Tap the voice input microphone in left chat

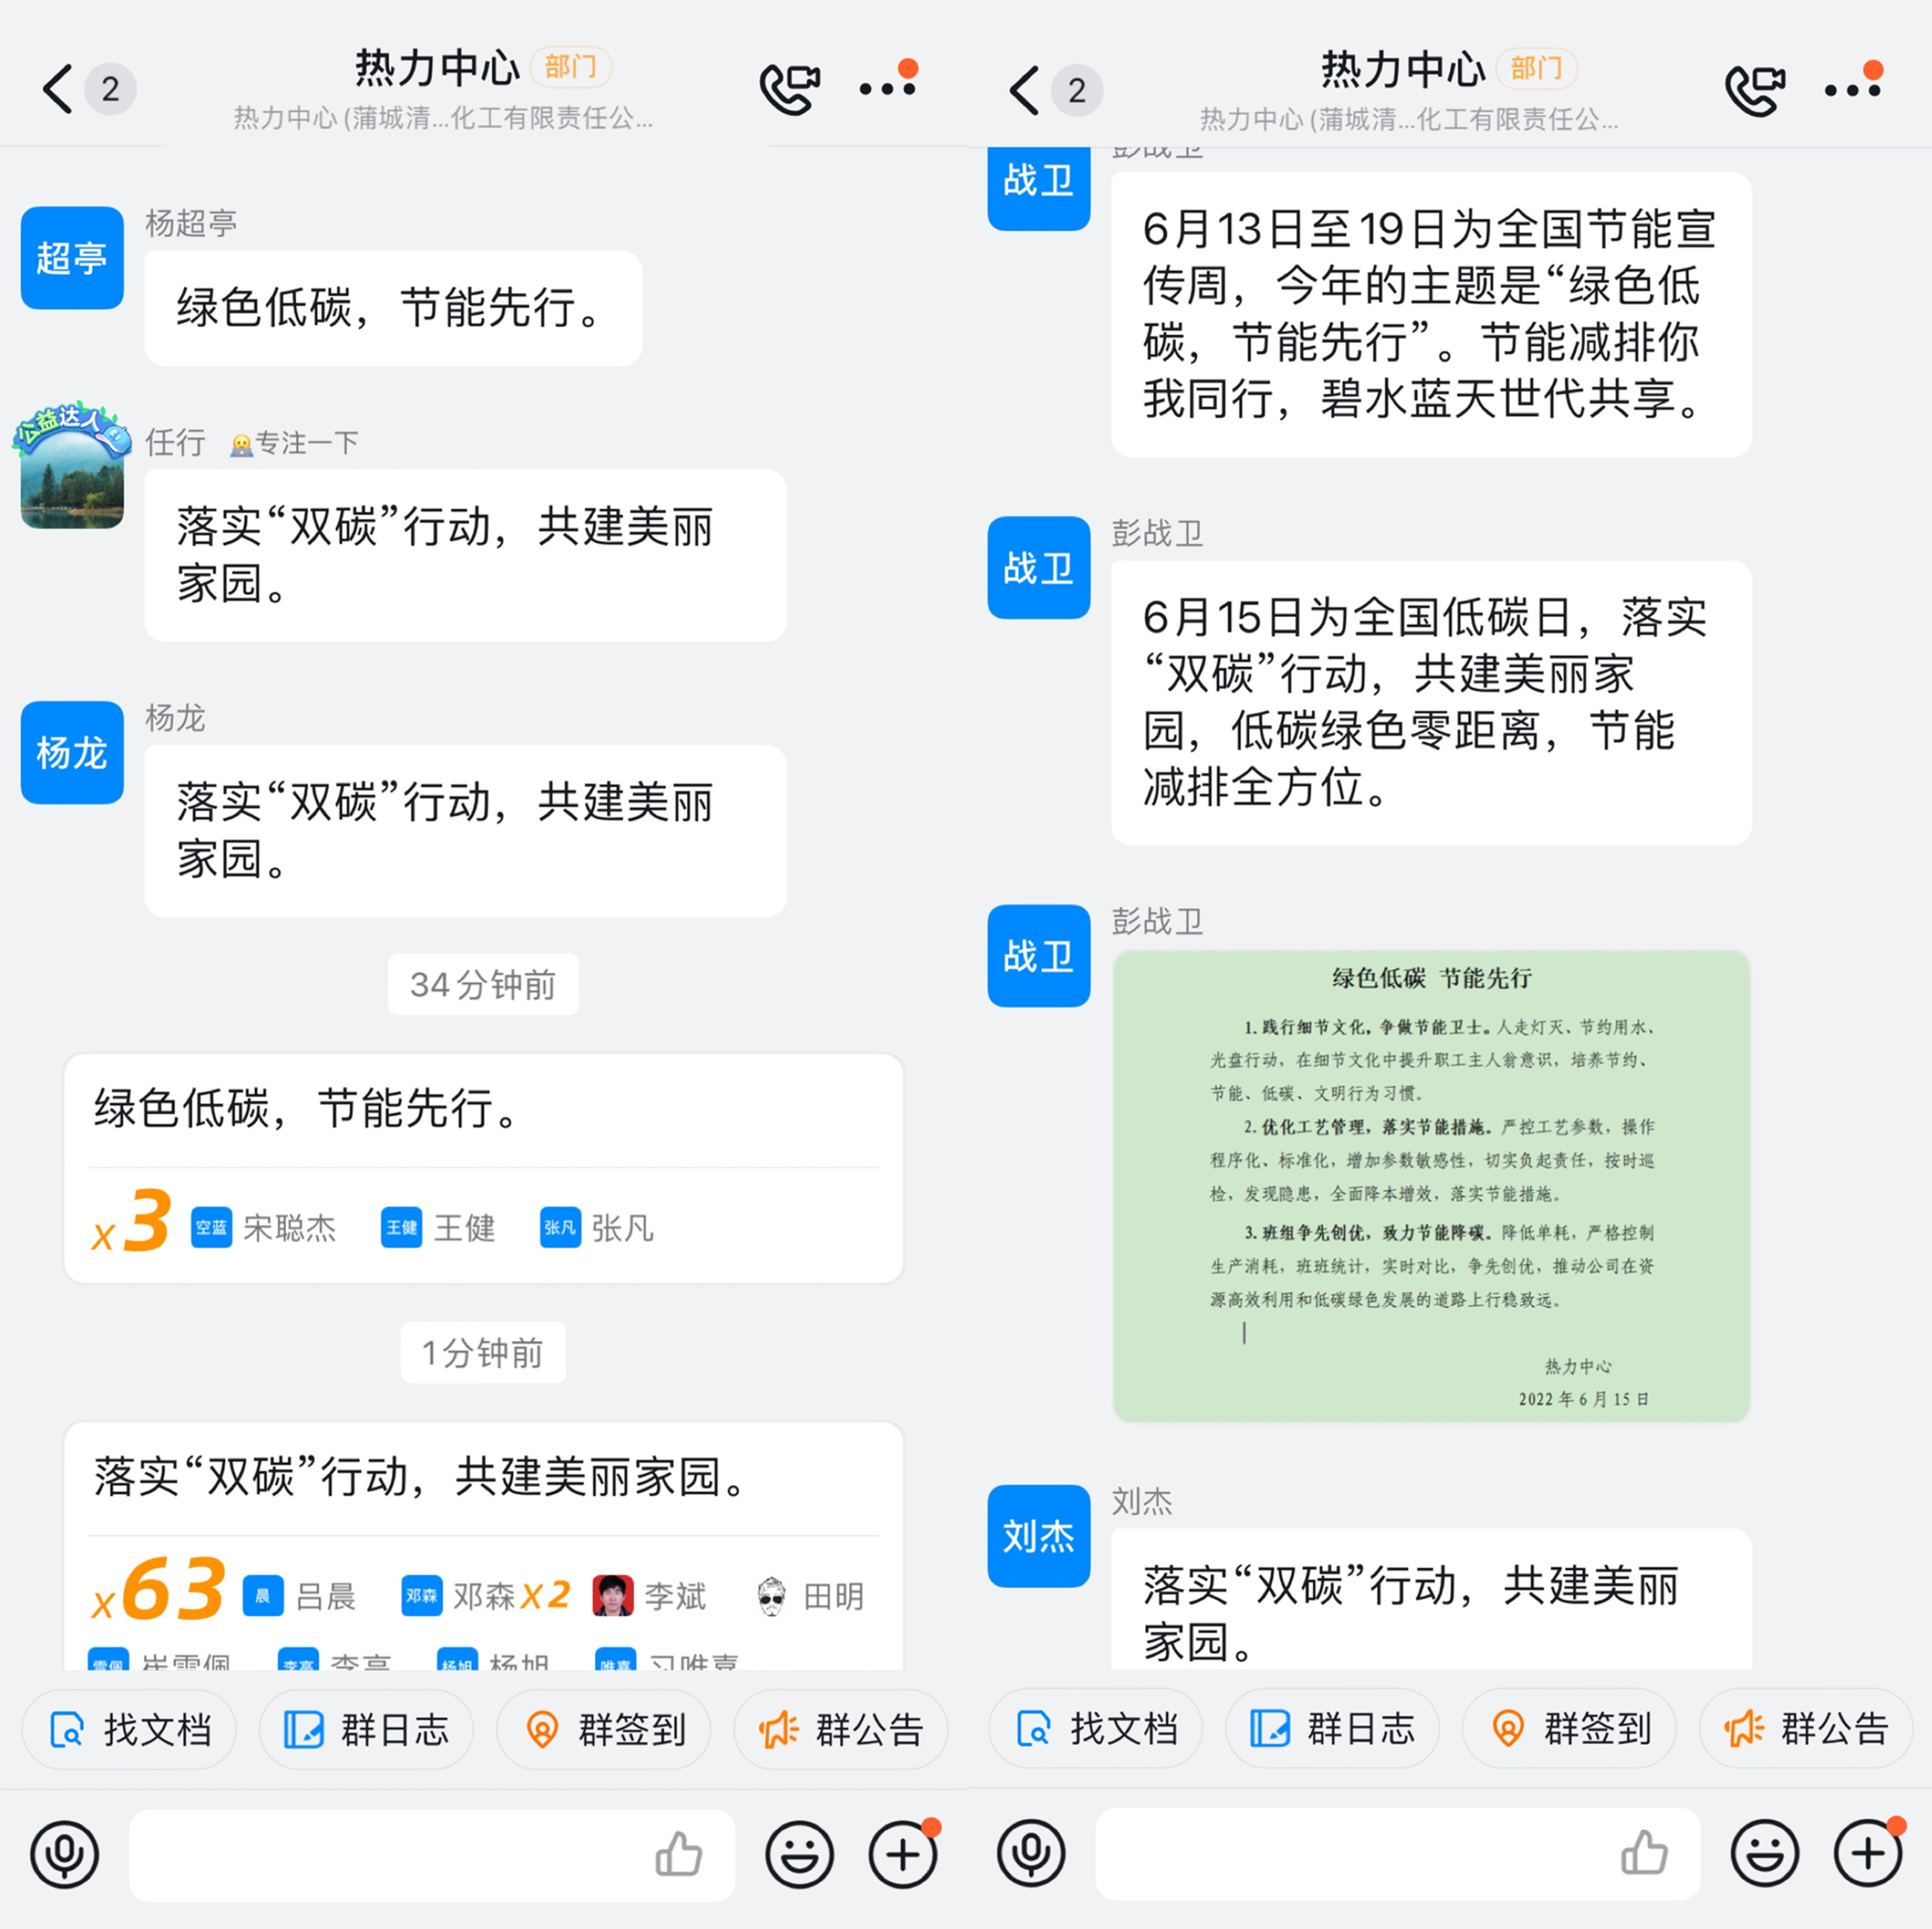click(65, 1854)
